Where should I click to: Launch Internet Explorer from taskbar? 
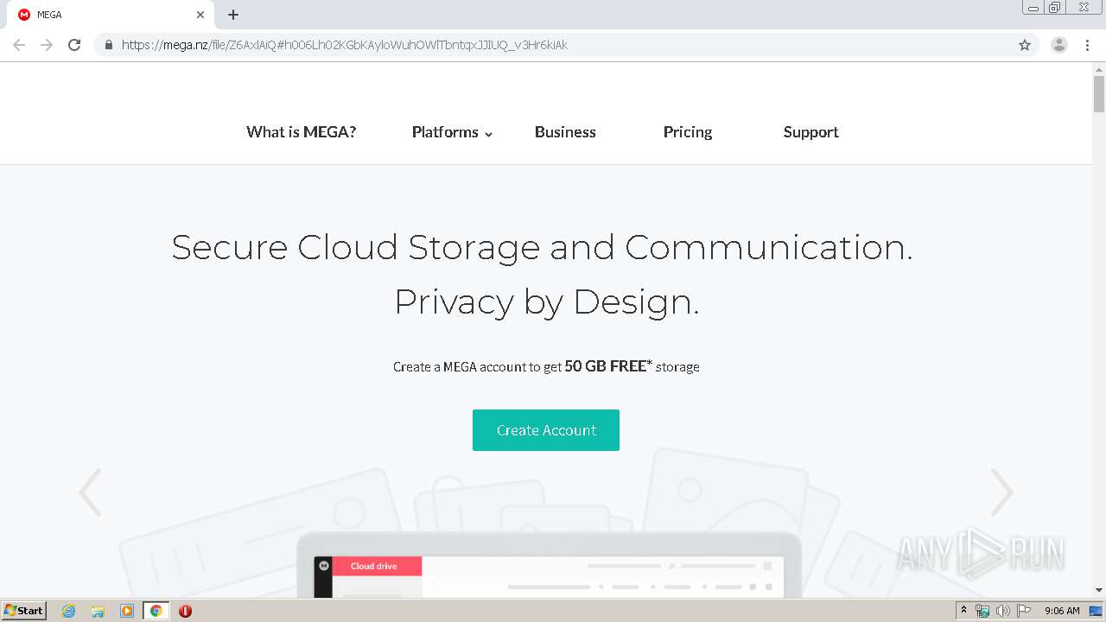click(69, 611)
